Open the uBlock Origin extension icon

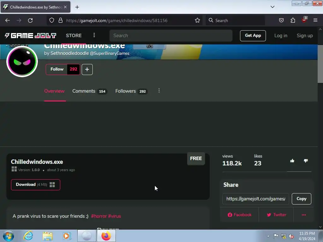tap(304, 20)
